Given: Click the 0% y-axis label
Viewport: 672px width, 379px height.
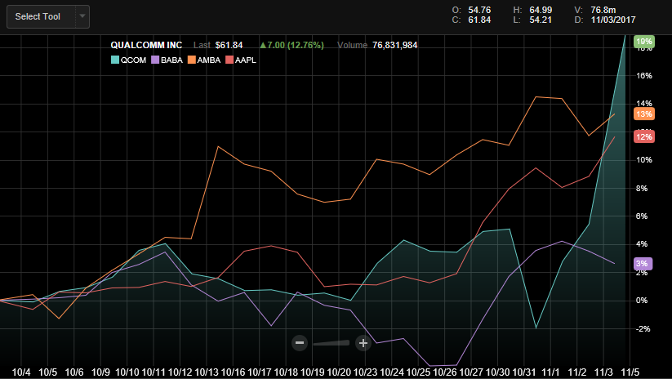Looking at the screenshot, I should 642,301.
